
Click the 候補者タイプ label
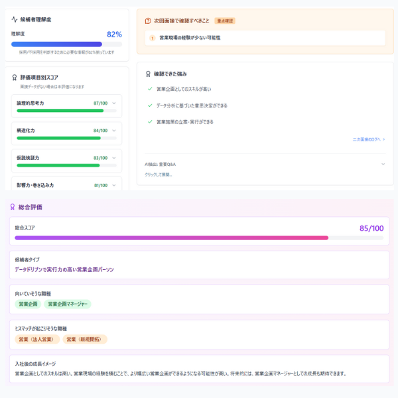tap(27, 259)
